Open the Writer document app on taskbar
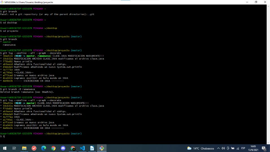 click(92, 148)
